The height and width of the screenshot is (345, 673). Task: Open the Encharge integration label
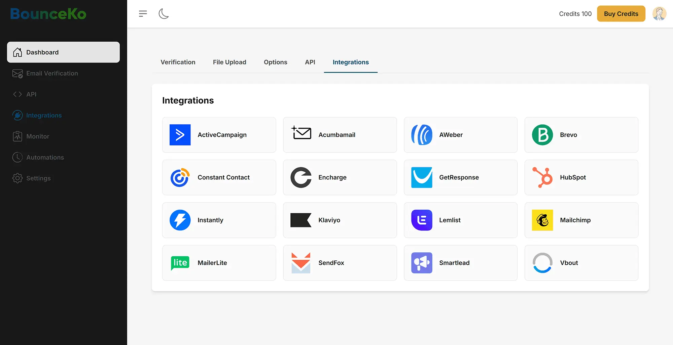(x=332, y=177)
